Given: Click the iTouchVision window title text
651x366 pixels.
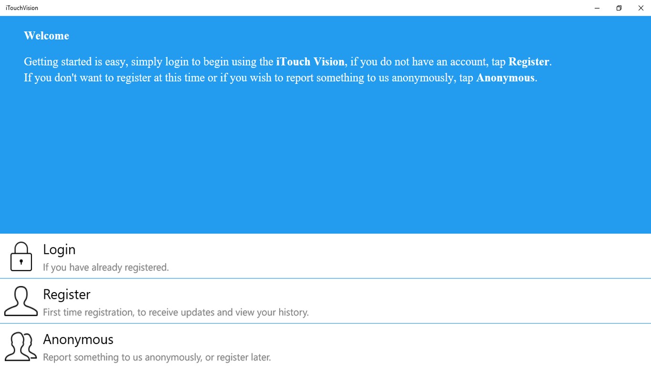Looking at the screenshot, I should (x=22, y=8).
